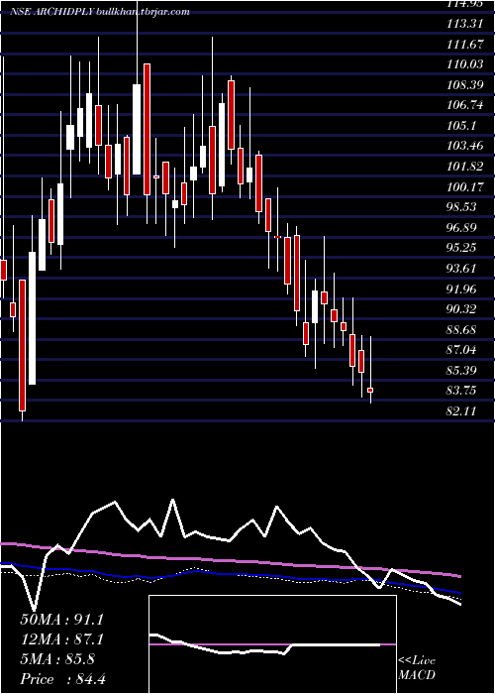The width and height of the screenshot is (495, 694).
Task: Click the 103.46 price axis label
Action: point(463,146)
